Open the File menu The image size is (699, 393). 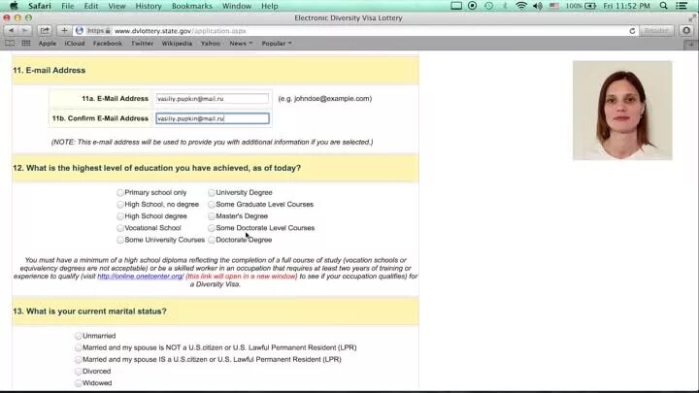[68, 6]
